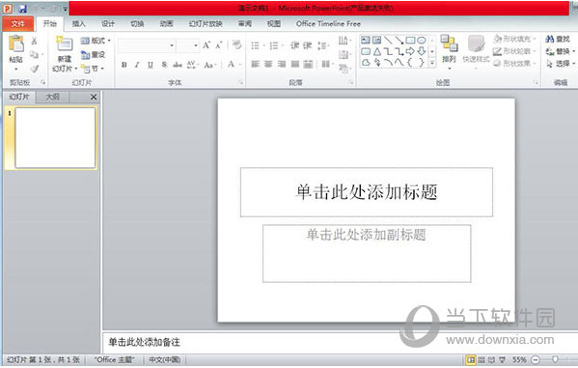Expand the shapes gallery More arrow
Image resolution: width=578 pixels, height=368 pixels.
432,63
